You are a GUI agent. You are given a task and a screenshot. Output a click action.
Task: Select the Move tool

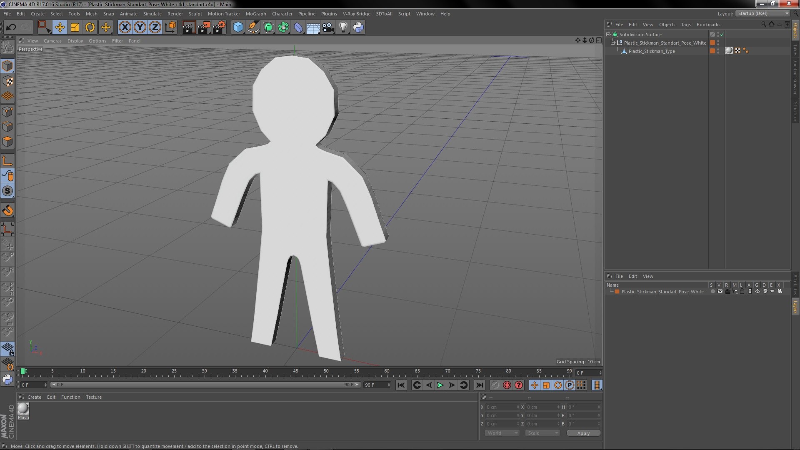tap(60, 27)
